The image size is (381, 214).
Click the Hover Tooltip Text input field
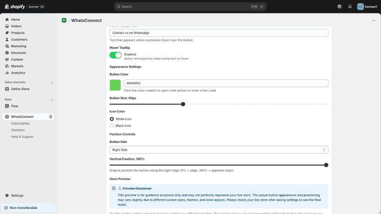(219, 33)
